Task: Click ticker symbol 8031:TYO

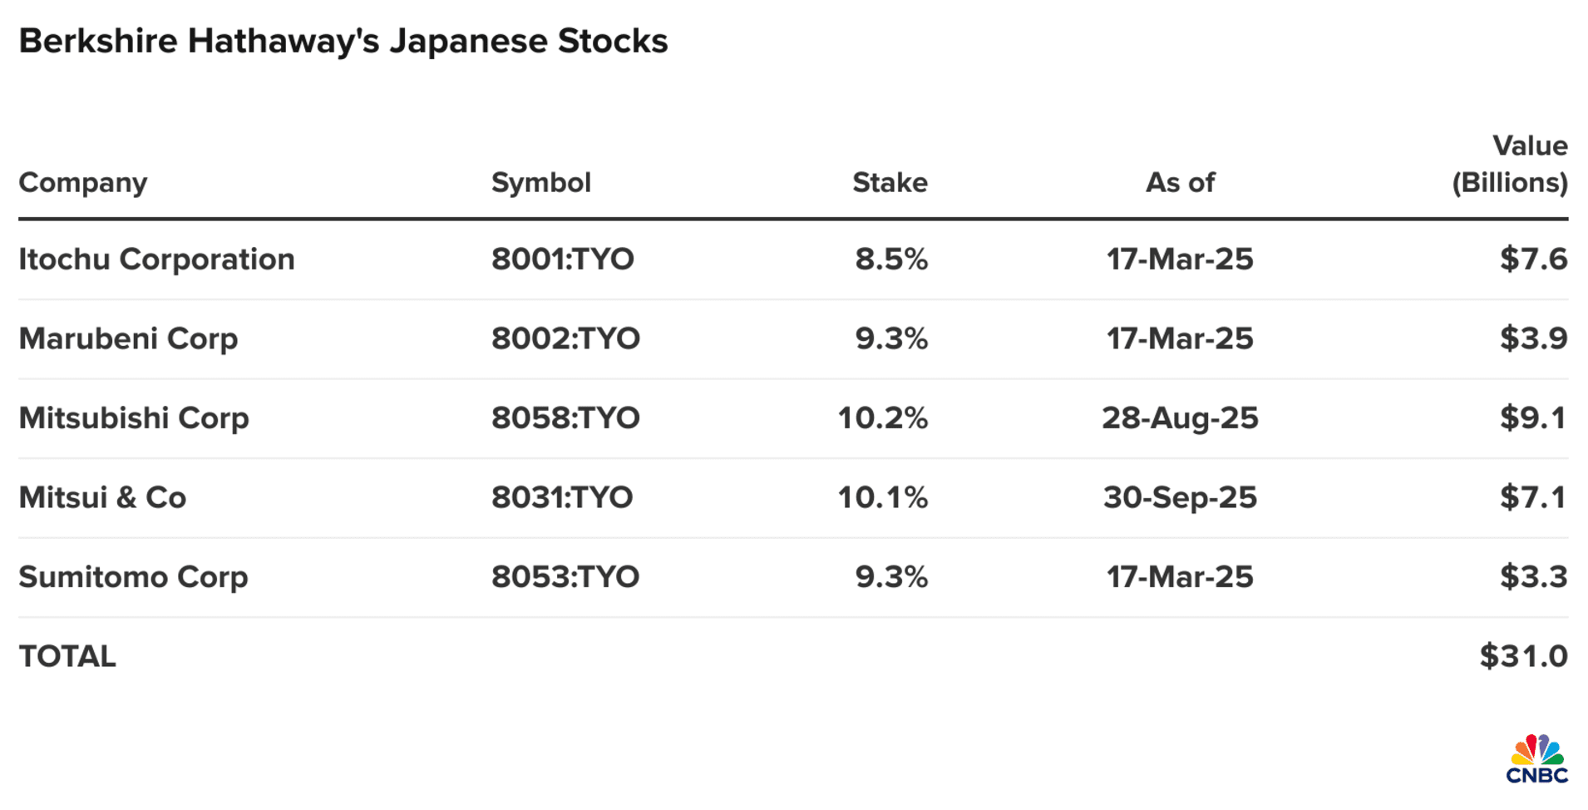Action: coord(562,497)
